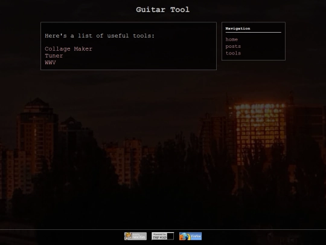Click the Firefox badge in the footer
The image size is (326, 245).
click(190, 237)
